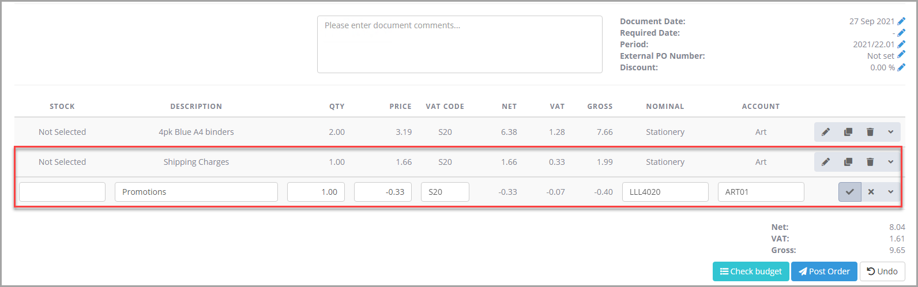Copy the Shipping Charges line

point(848,162)
